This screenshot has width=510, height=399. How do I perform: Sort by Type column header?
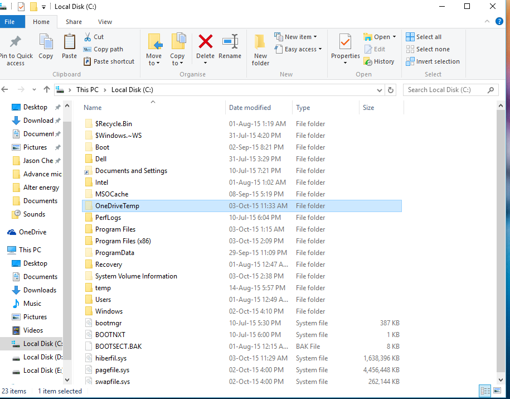(x=326, y=108)
